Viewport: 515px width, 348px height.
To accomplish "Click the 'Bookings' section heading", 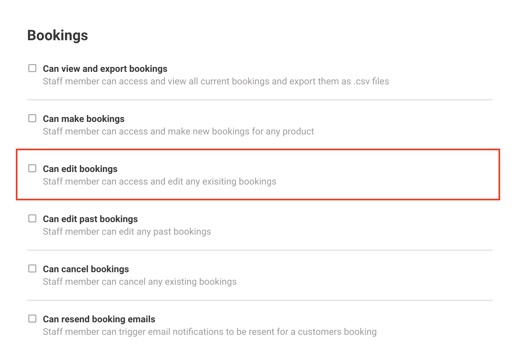I will pyautogui.click(x=57, y=35).
